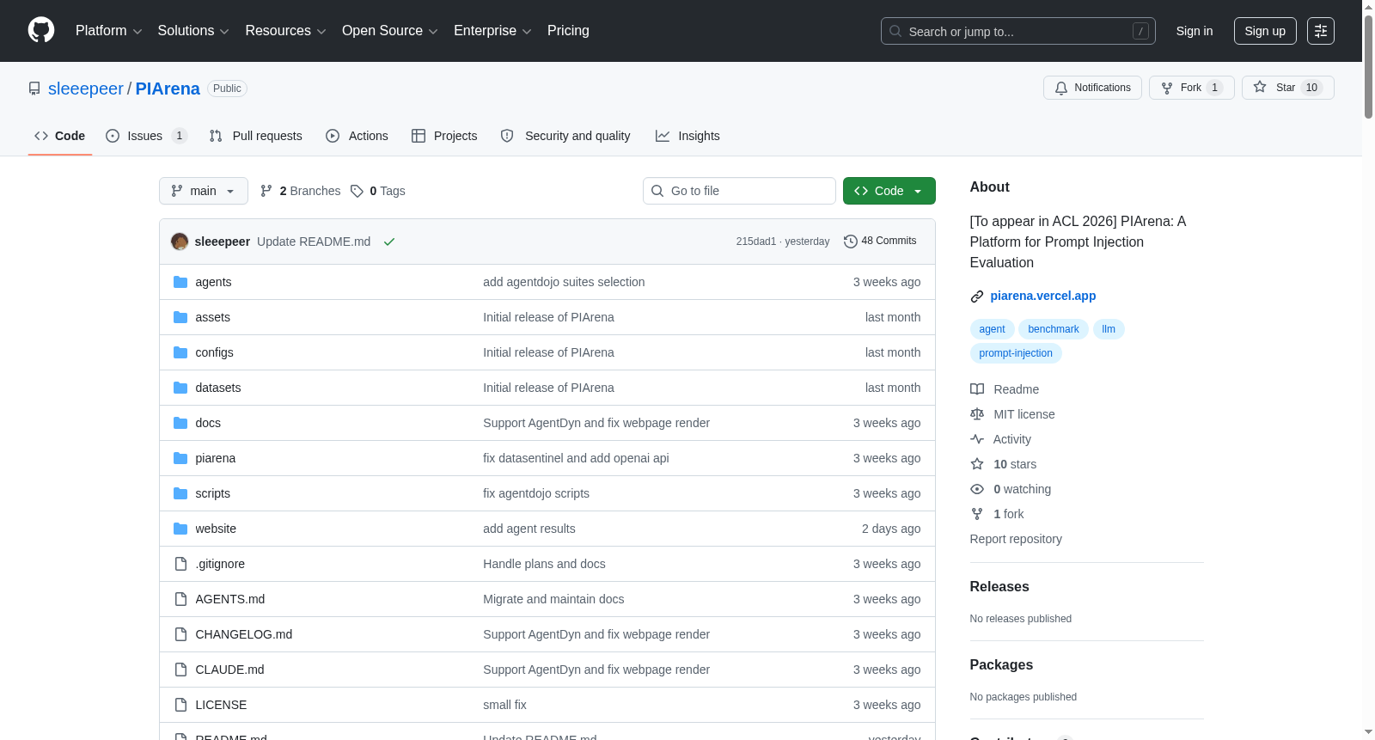Select the benchmark topic tag
The image size is (1375, 740).
(1054, 329)
